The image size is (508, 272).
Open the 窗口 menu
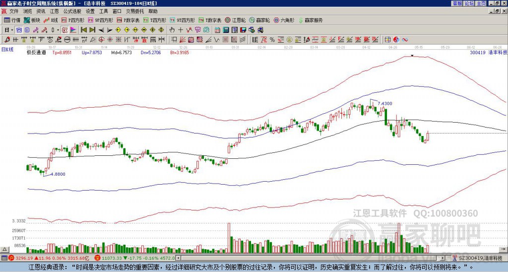click(x=117, y=11)
